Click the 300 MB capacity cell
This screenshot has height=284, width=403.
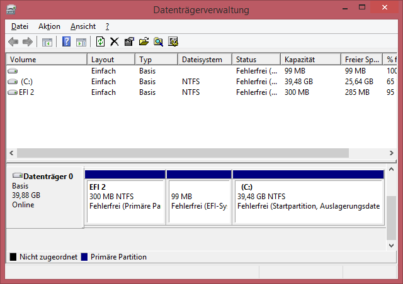point(297,92)
